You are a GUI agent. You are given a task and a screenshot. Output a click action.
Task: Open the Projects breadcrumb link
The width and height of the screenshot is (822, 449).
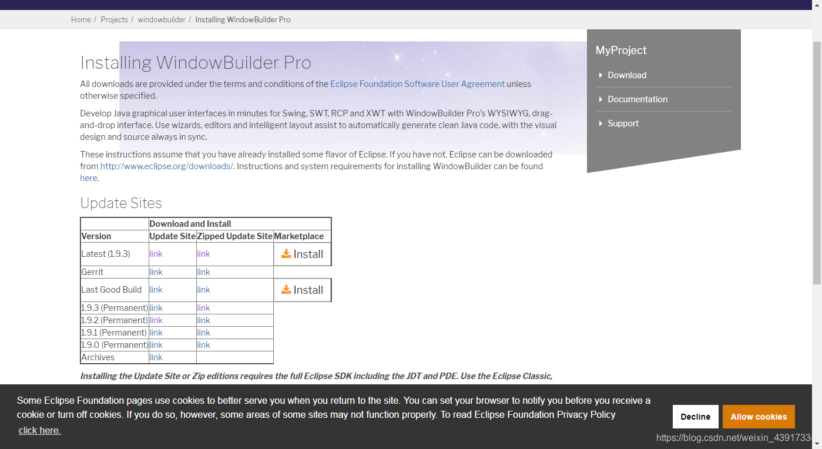click(x=114, y=19)
